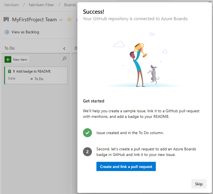The height and width of the screenshot is (194, 213).
Task: Click the To Do column header
Action: point(10,48)
